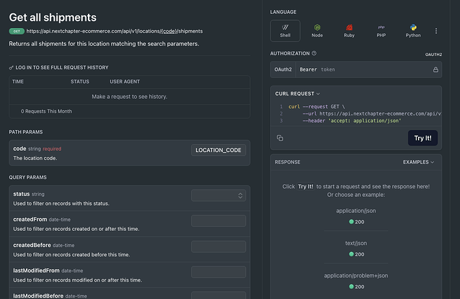
Task: Open more languages three-dot menu
Action: click(x=436, y=31)
